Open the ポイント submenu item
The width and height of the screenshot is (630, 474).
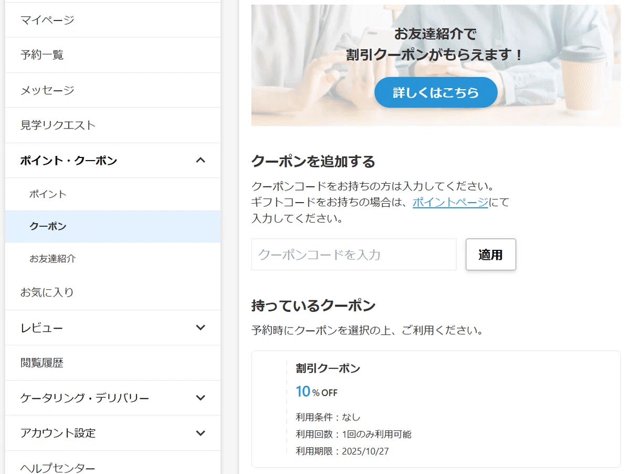48,194
